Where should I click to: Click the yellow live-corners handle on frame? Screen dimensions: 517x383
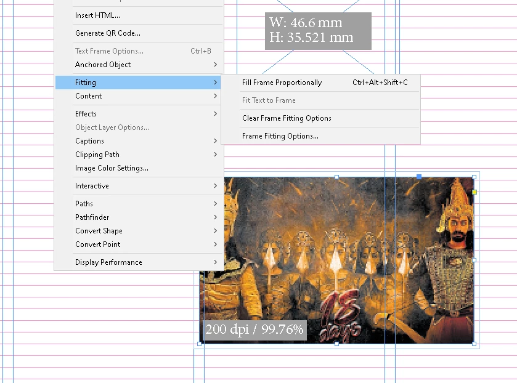click(474, 192)
